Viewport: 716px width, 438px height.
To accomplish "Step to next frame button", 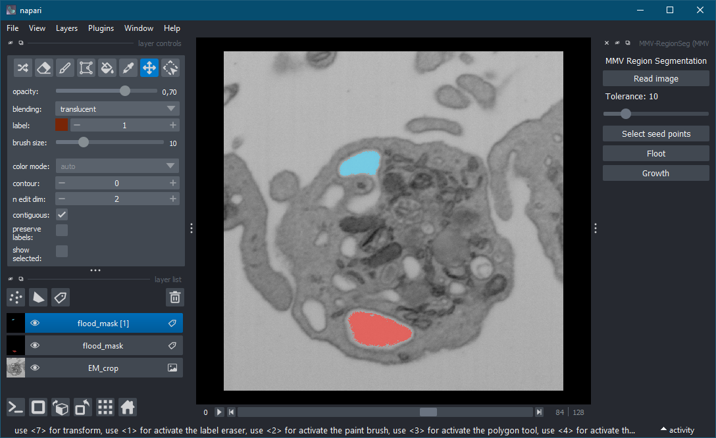I will click(x=539, y=412).
